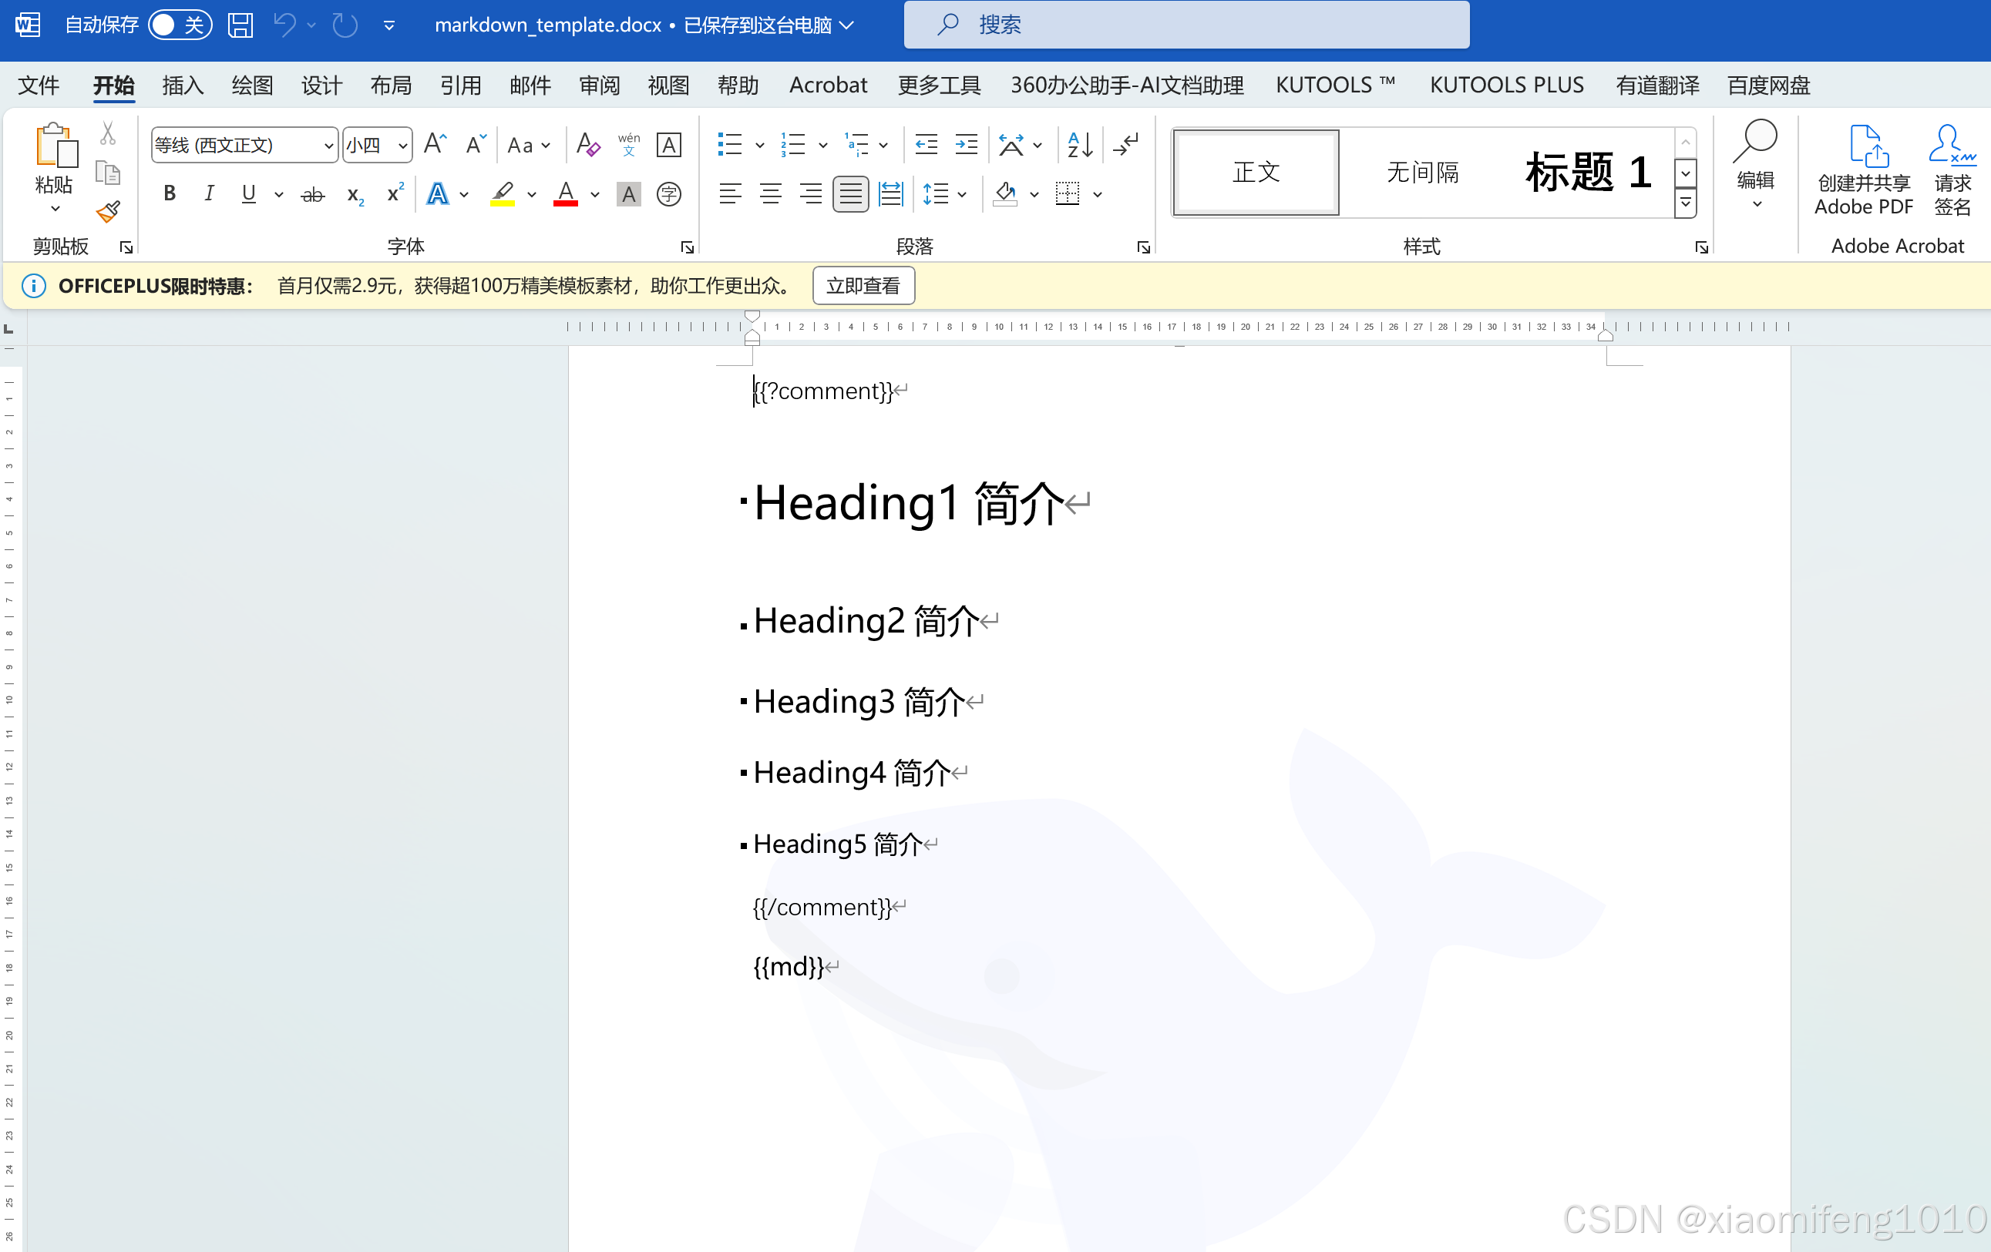Show or hide paragraph marks
This screenshot has width=1991, height=1252.
pos(1126,146)
